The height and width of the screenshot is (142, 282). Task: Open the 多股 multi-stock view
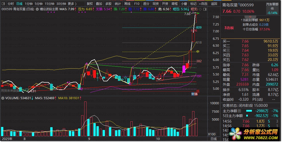(x=108, y=4)
